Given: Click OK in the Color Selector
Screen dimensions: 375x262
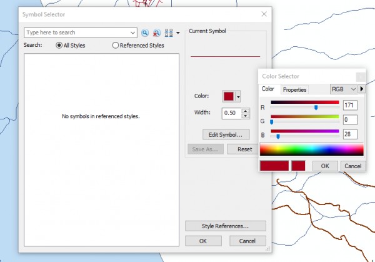Looking at the screenshot, I should click(x=325, y=166).
